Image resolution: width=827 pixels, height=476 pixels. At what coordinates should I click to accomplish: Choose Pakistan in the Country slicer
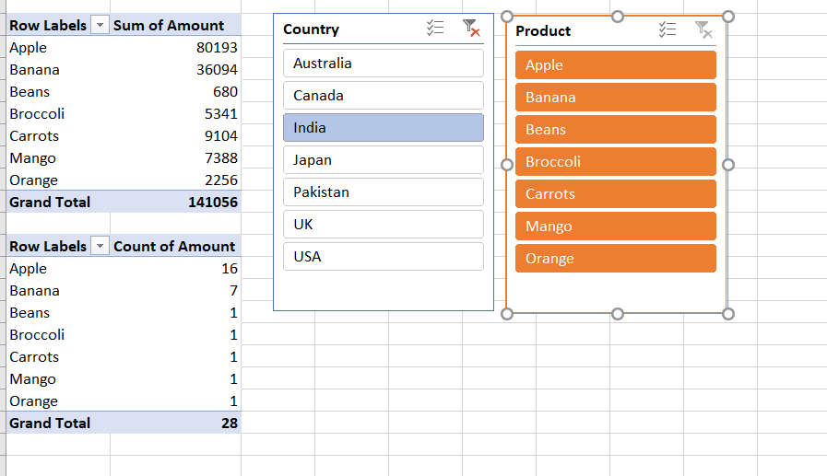point(383,192)
